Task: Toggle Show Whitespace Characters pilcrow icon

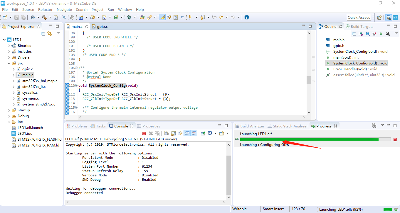Action: [x=182, y=18]
